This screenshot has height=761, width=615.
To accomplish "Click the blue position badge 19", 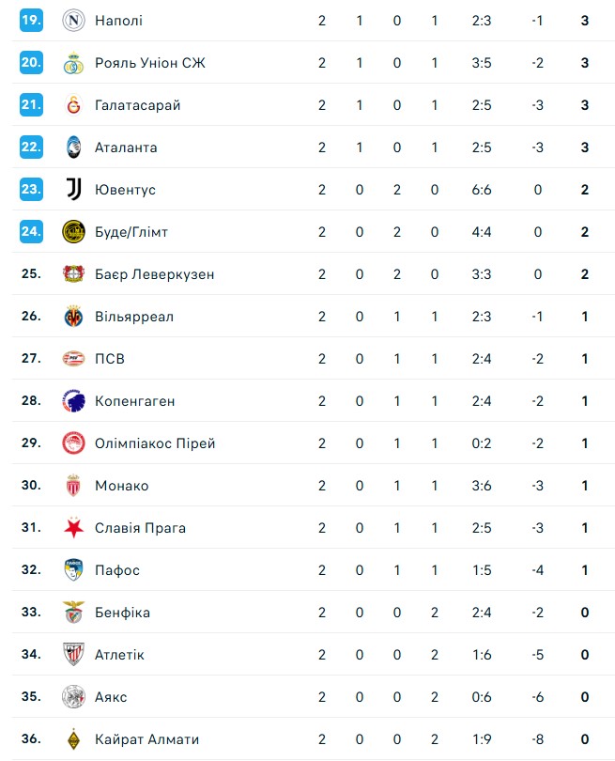I will 31,21.
